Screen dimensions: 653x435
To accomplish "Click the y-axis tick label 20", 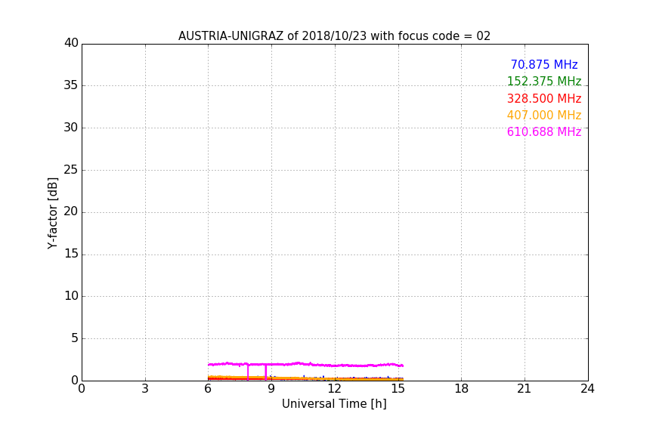I will pyautogui.click(x=71, y=211).
